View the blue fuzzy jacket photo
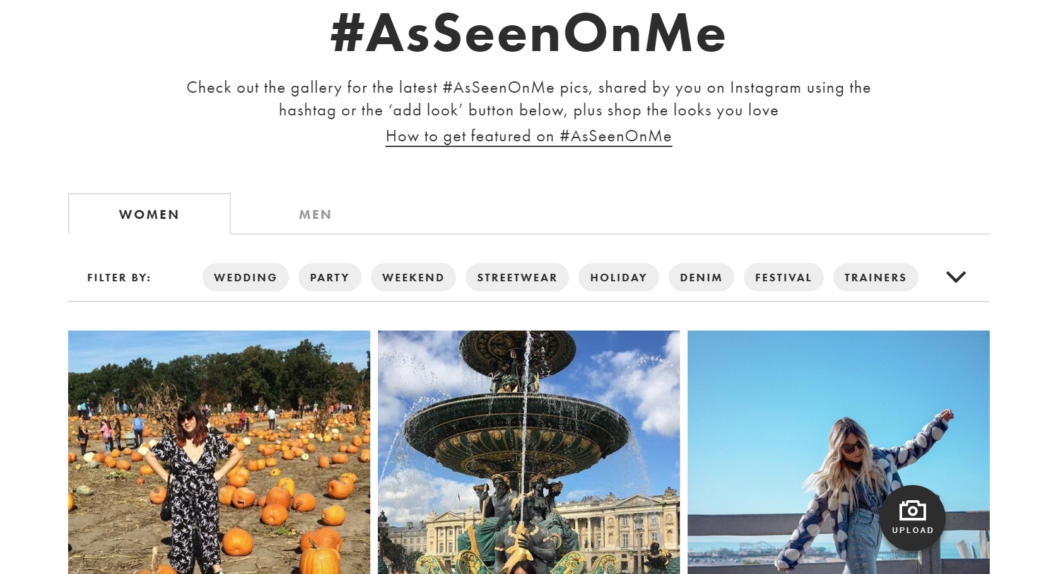This screenshot has width=1056, height=574. click(838, 452)
